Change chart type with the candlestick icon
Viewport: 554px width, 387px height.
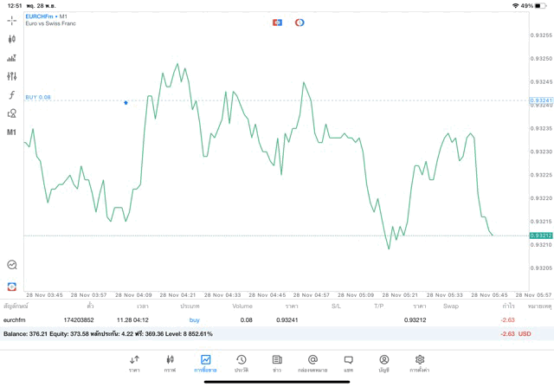click(12, 39)
